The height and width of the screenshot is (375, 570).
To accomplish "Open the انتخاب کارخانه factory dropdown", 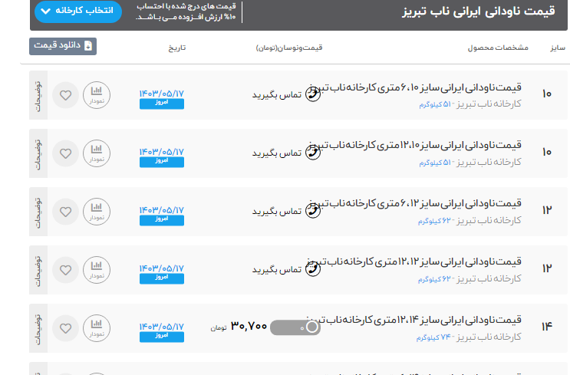I will [78, 12].
